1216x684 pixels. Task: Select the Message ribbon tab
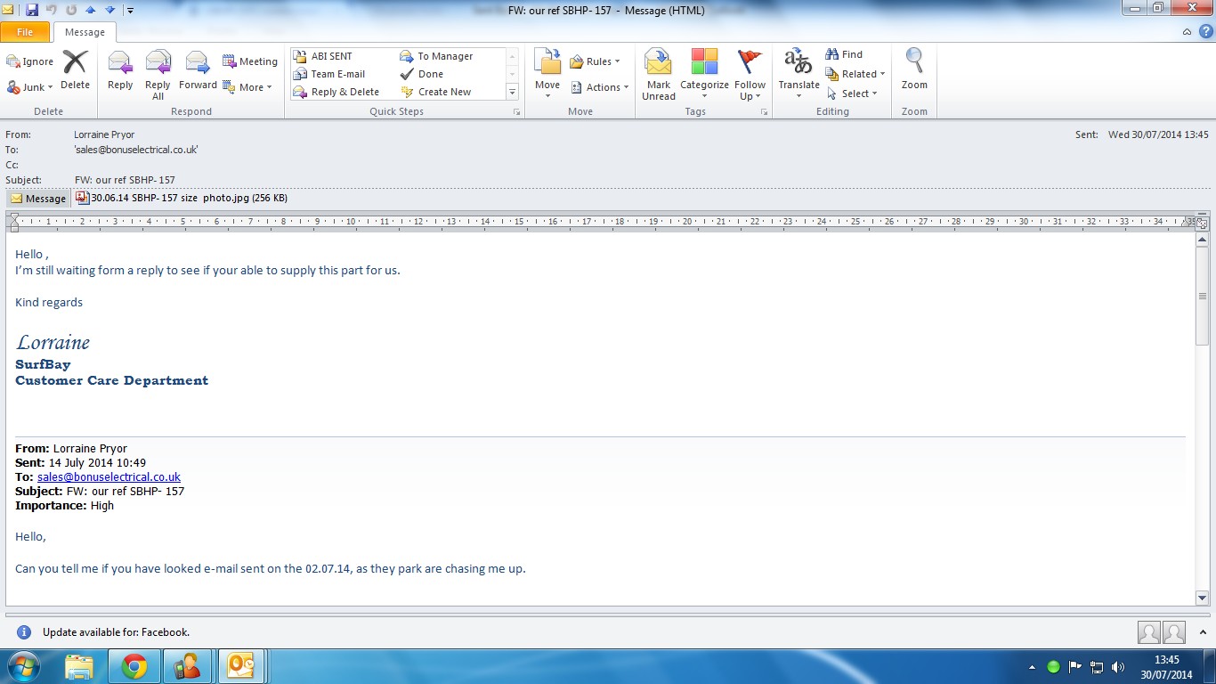pos(85,32)
